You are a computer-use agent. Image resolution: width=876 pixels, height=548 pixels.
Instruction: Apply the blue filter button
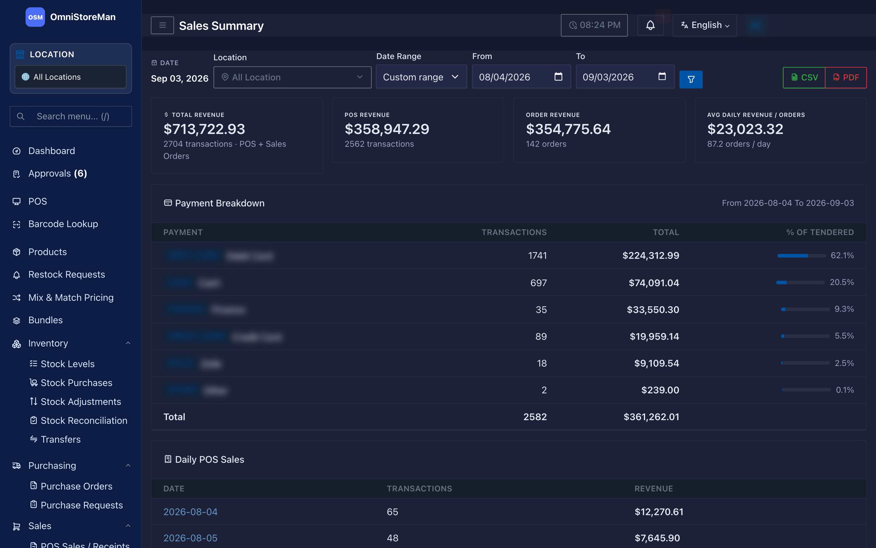pos(691,79)
